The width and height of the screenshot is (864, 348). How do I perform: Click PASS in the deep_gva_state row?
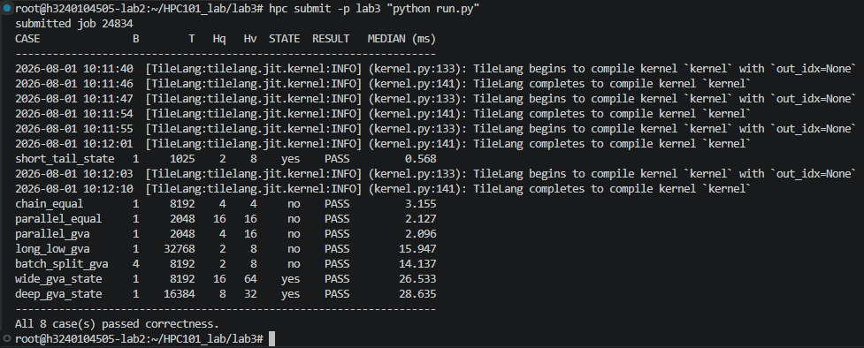[x=337, y=294]
